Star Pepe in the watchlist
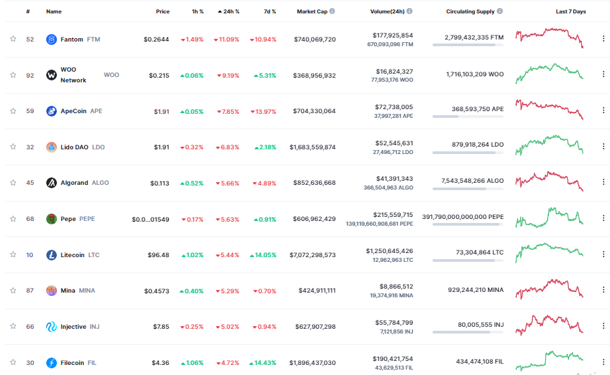This screenshot has height=375, width=610. pos(13,218)
